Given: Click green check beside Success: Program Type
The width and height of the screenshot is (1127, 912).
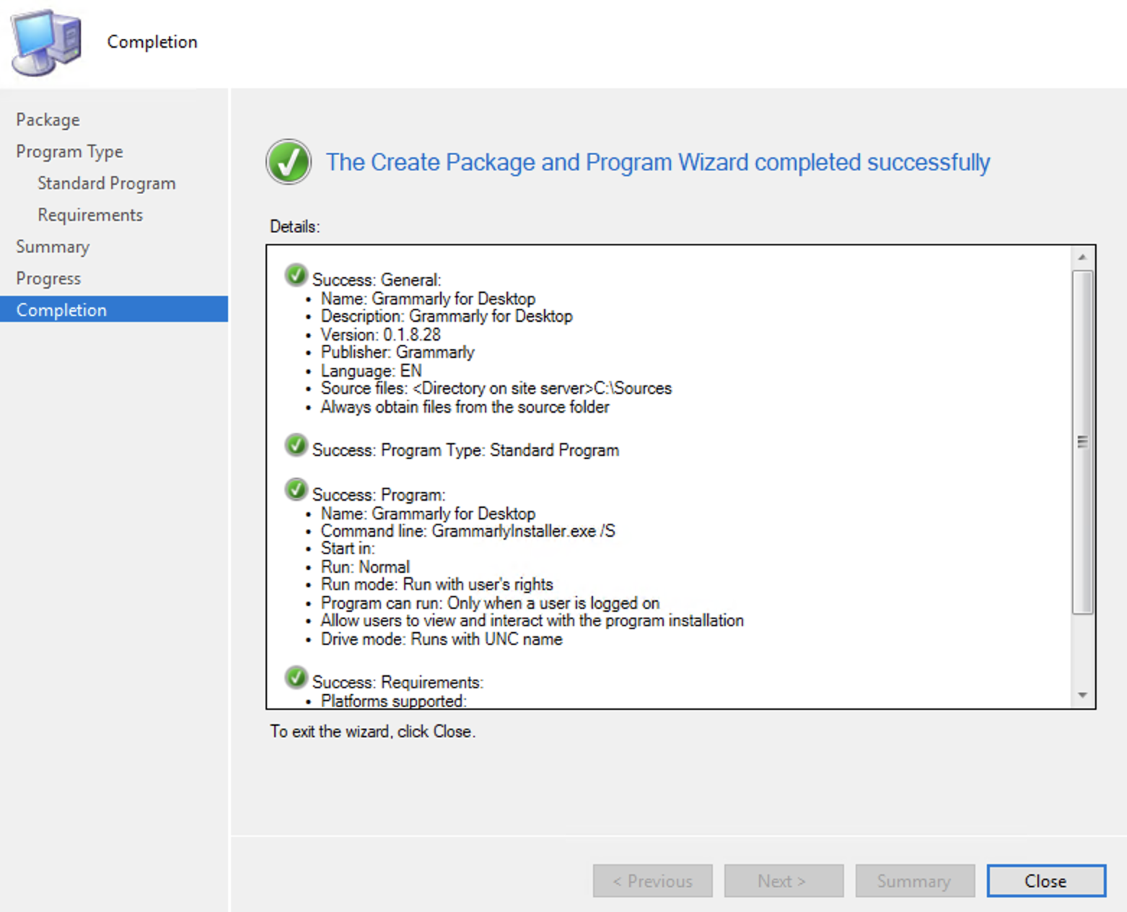Looking at the screenshot, I should click(x=296, y=445).
